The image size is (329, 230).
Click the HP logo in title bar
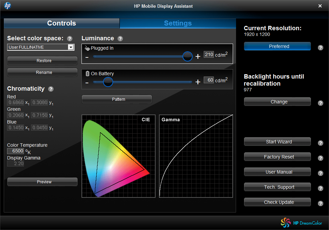pyautogui.click(x=7, y=6)
